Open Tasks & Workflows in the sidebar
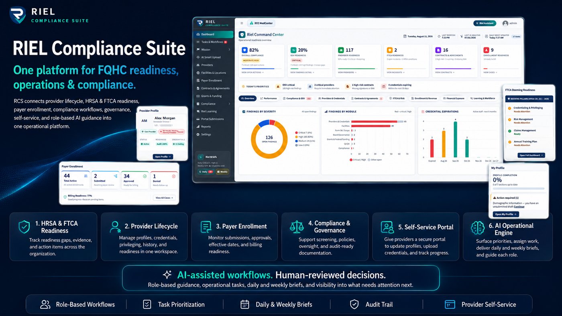The width and height of the screenshot is (562, 316). [x=213, y=42]
